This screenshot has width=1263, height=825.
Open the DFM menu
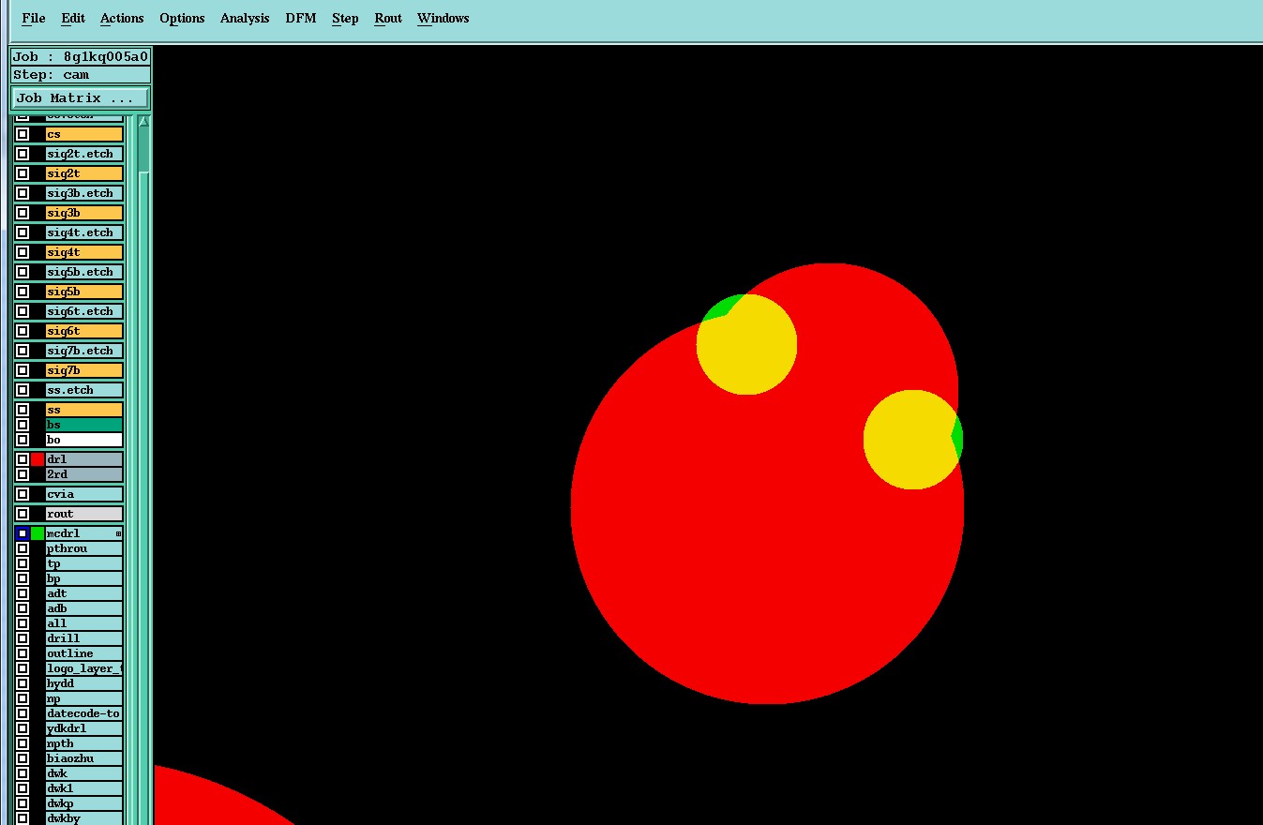pos(301,18)
